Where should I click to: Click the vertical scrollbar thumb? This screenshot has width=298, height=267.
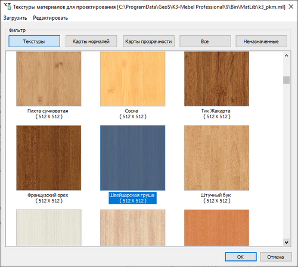pos(286,80)
